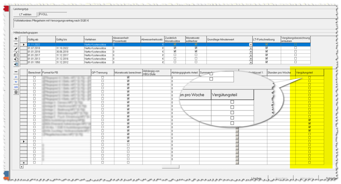
Task: Click into the PVOLL Leistungstyp field
Action: (53, 14)
